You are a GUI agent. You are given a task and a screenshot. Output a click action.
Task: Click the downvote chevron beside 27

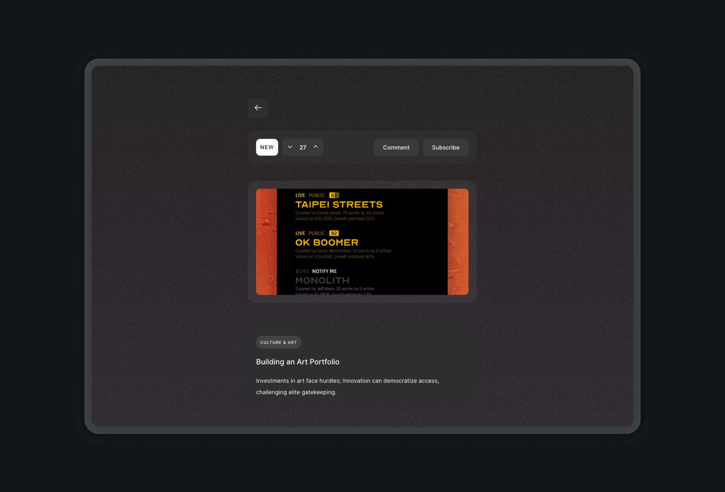pyautogui.click(x=290, y=147)
